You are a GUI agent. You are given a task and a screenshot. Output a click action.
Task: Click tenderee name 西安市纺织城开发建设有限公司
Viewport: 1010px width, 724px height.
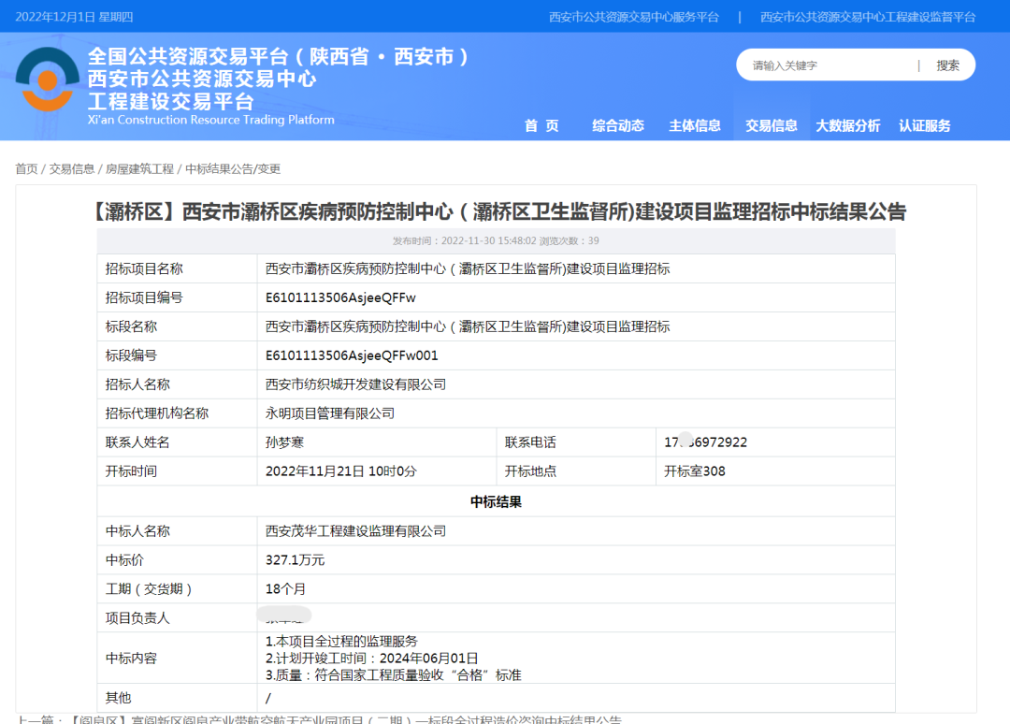pyautogui.click(x=355, y=384)
